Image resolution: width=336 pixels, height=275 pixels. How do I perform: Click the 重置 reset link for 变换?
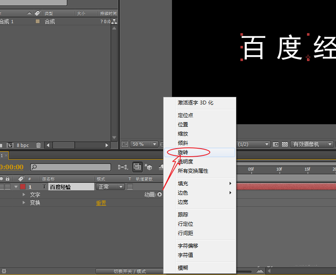(101, 203)
